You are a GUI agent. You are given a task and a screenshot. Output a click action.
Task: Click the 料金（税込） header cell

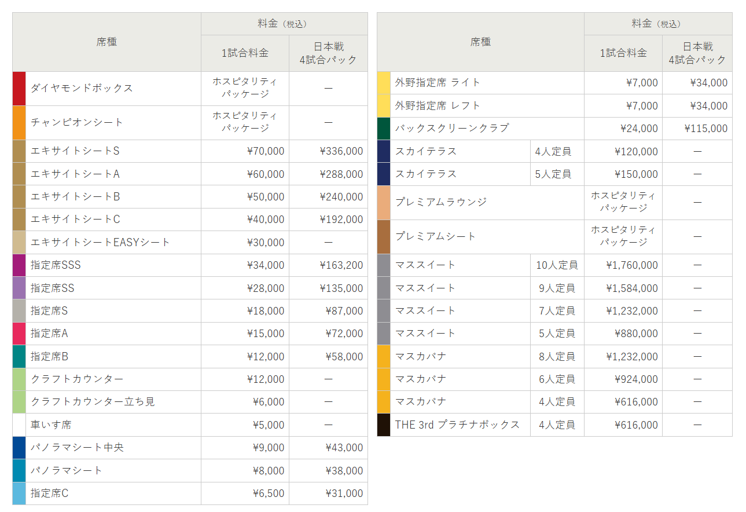click(x=284, y=23)
